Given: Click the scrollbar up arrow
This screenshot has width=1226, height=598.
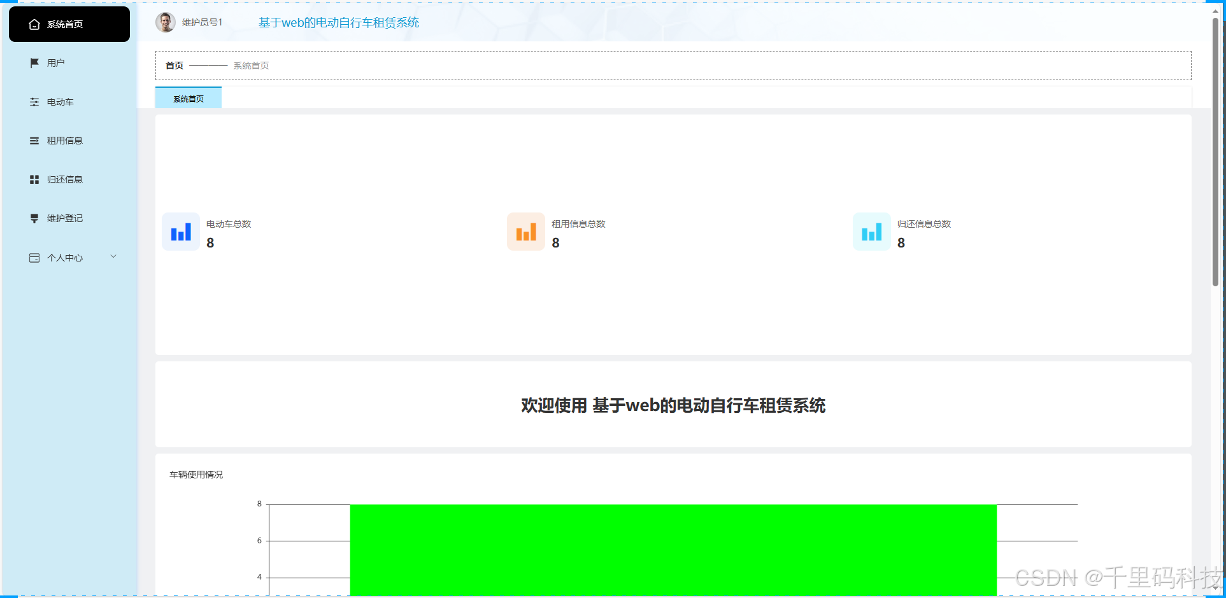Looking at the screenshot, I should click(x=1215, y=11).
